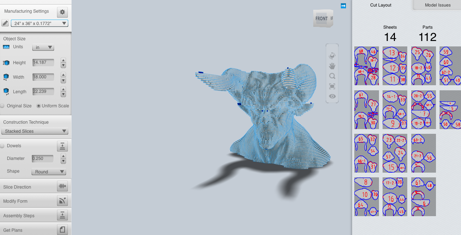This screenshot has height=235, width=461.
Task: Click the Slice Direction icon
Action: 62,186
